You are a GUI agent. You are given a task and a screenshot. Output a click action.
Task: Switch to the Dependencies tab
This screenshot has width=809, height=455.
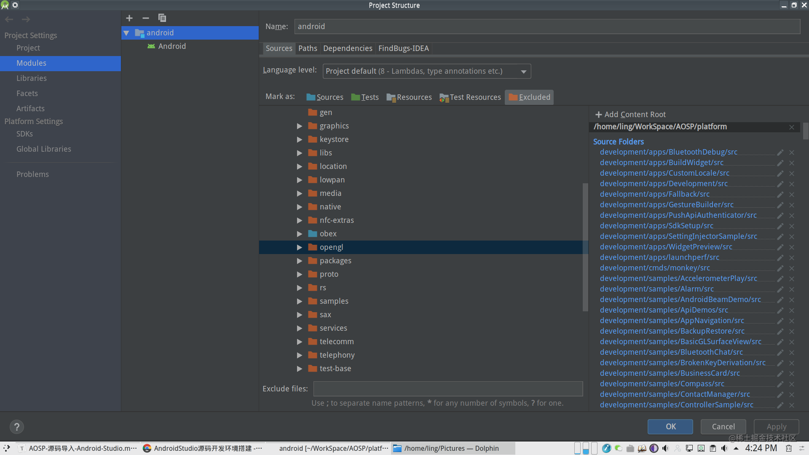coord(347,48)
